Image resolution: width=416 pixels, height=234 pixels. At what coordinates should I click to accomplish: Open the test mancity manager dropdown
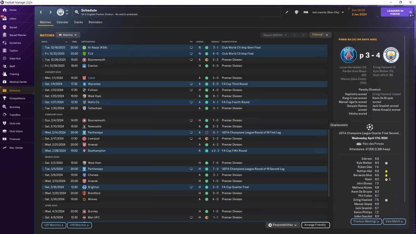pyautogui.click(x=328, y=12)
